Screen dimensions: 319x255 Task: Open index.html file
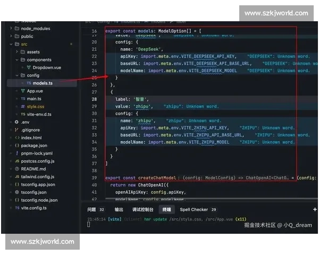[31, 138]
